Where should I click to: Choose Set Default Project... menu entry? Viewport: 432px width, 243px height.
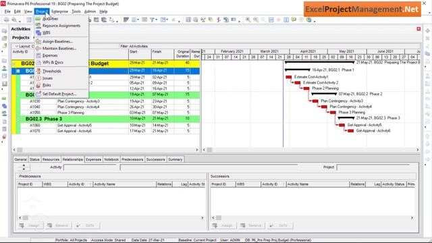tap(61, 94)
